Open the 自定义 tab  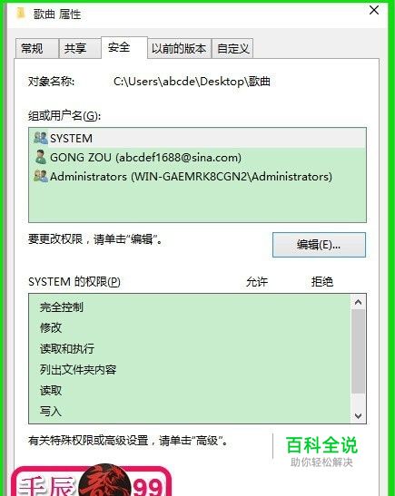pos(232,48)
